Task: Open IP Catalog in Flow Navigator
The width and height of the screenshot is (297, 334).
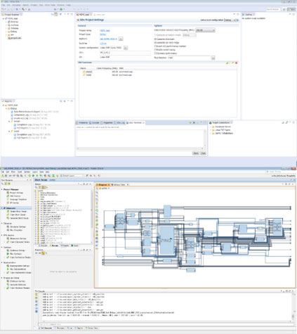Action: (13, 203)
